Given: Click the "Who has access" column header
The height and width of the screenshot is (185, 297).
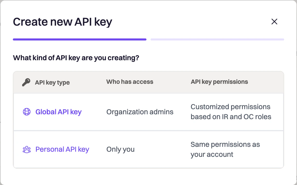Looking at the screenshot, I should 130,82.
